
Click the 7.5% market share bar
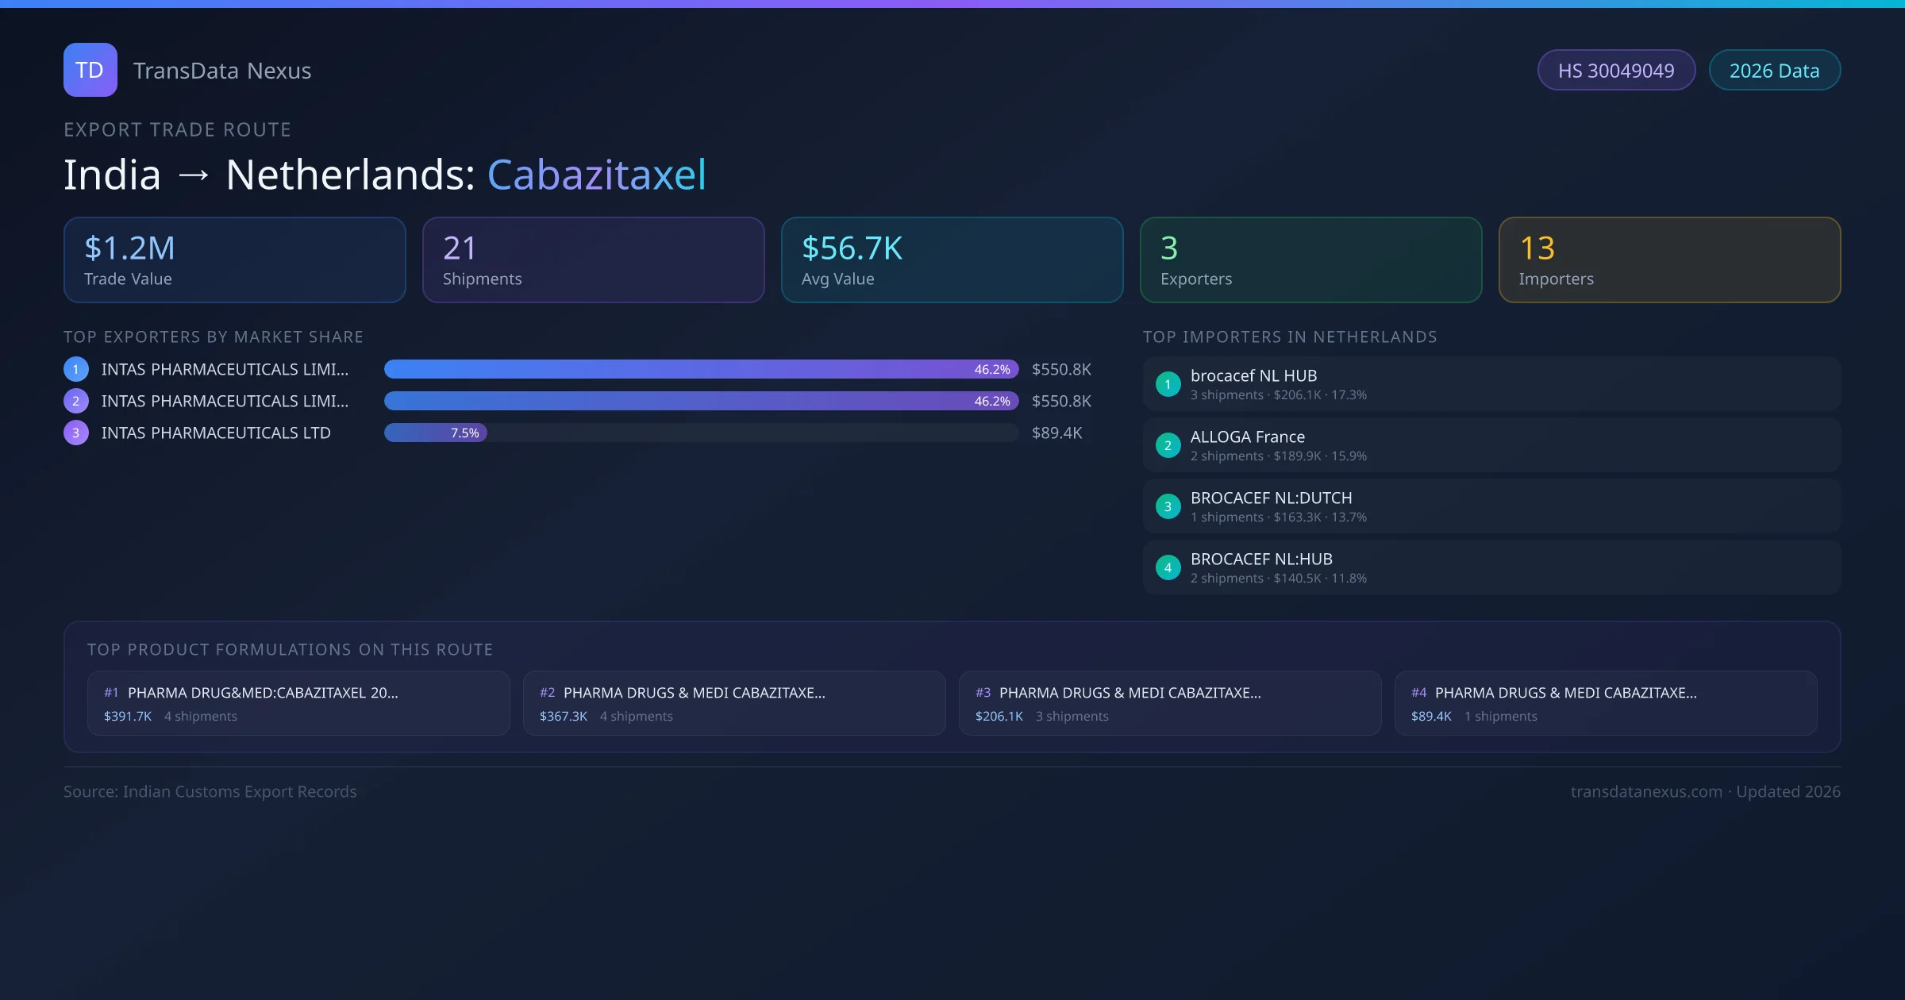[436, 433]
